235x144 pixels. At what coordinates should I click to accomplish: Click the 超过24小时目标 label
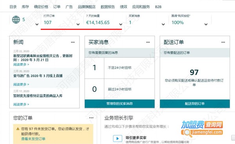pyautogui.click(x=119, y=89)
